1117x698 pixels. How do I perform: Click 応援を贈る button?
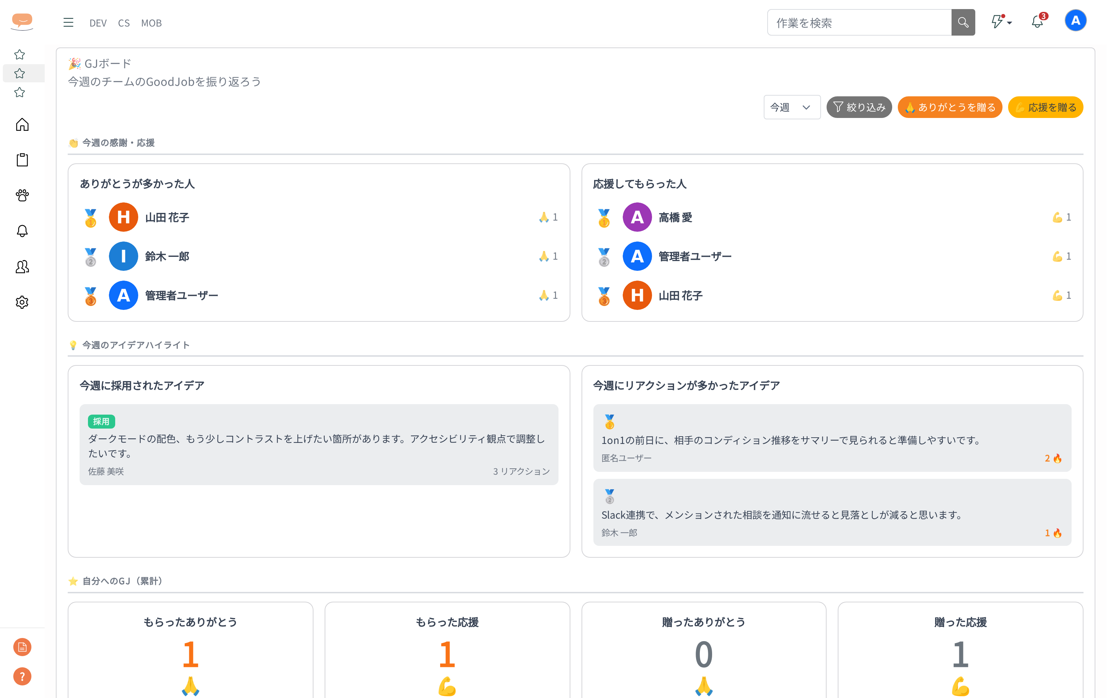tap(1045, 107)
